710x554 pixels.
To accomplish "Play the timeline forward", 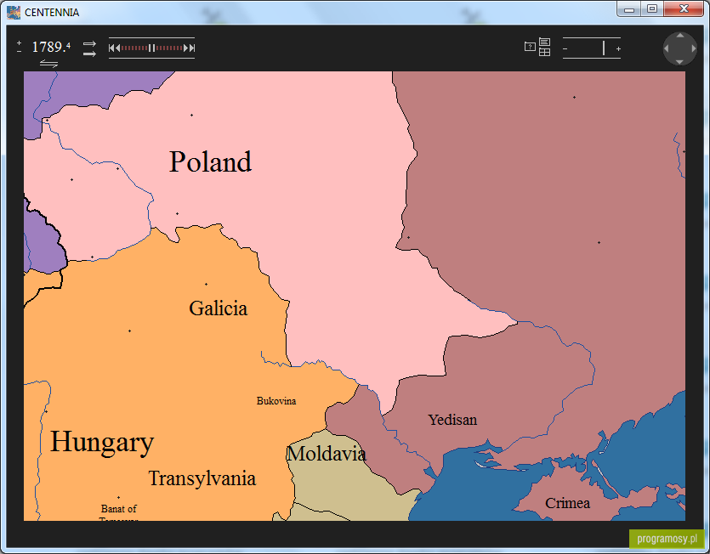I will click(x=185, y=48).
